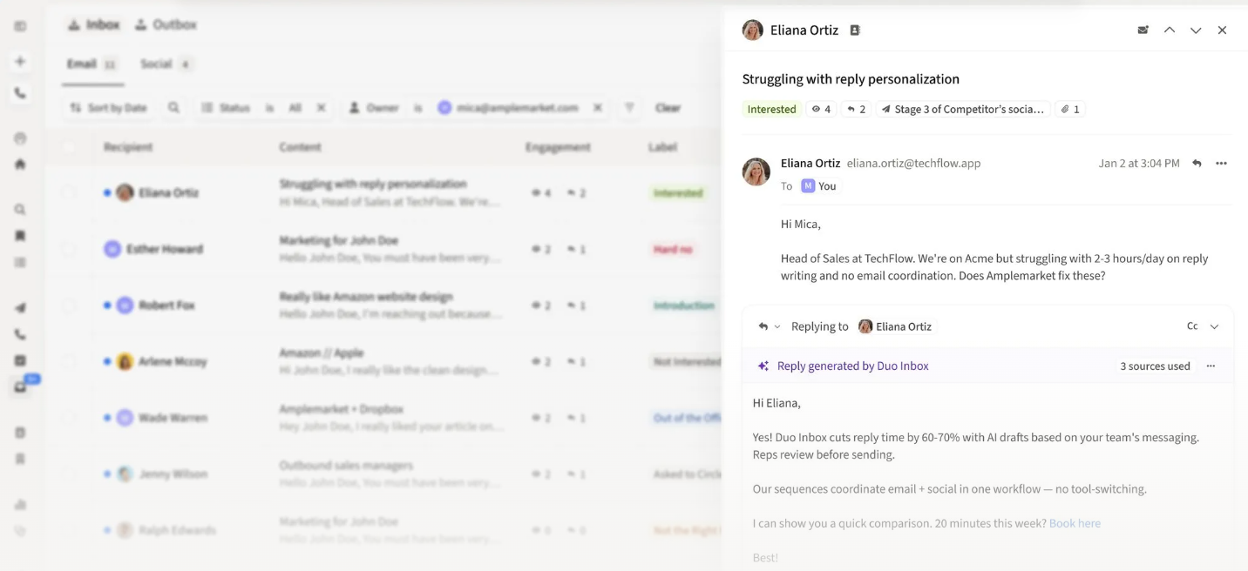This screenshot has height=571, width=1248.
Task: Tick the checkbox for Eliana Ortiz row
Action: pos(68,192)
